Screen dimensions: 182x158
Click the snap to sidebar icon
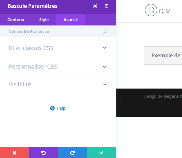tap(106, 6)
